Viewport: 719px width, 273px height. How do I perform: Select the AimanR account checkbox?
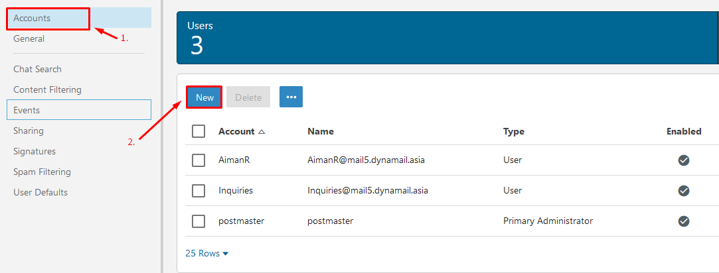tap(199, 160)
